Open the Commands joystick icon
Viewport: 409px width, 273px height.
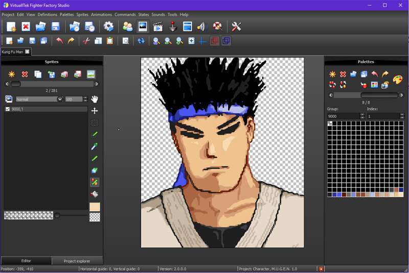point(173,27)
